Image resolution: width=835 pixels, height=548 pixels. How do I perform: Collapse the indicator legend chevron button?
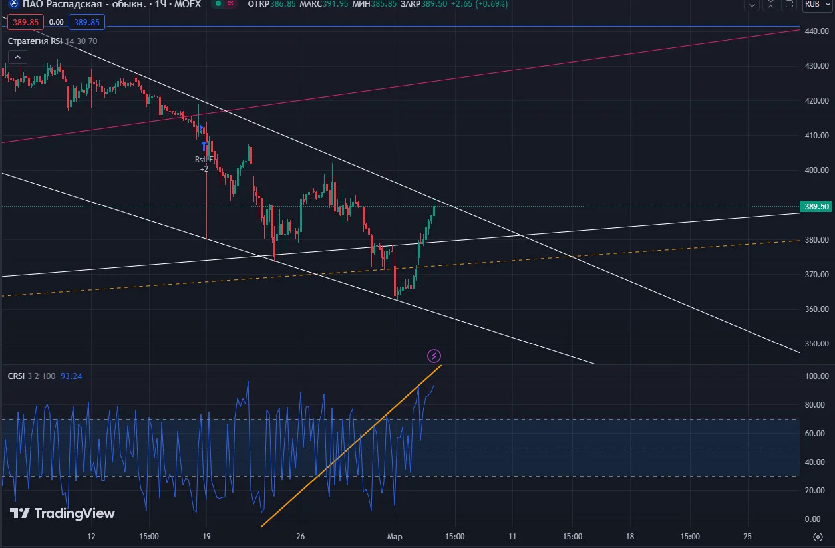tap(18, 57)
